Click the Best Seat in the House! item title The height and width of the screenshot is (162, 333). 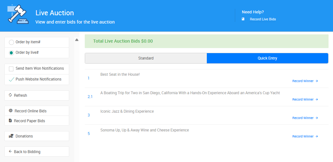point(120,74)
